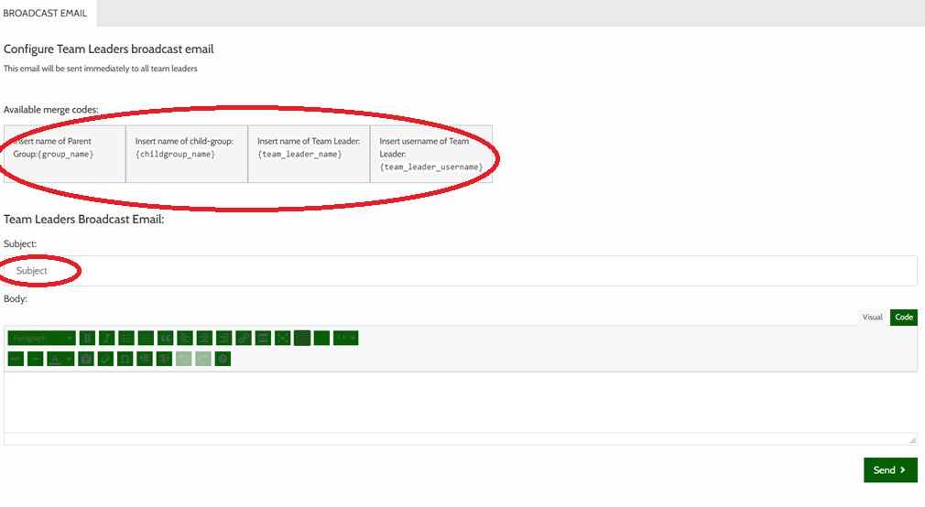Screen dimensions: 925x507
Task: Center align the email body text
Action: click(204, 338)
